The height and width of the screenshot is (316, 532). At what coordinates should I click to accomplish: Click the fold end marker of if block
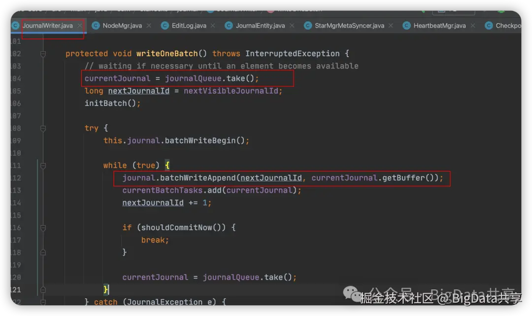click(43, 252)
